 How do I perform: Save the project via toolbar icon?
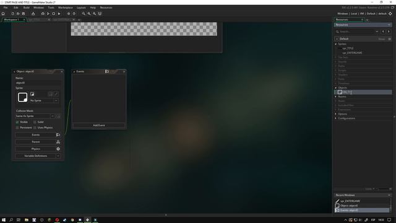tap(24, 14)
